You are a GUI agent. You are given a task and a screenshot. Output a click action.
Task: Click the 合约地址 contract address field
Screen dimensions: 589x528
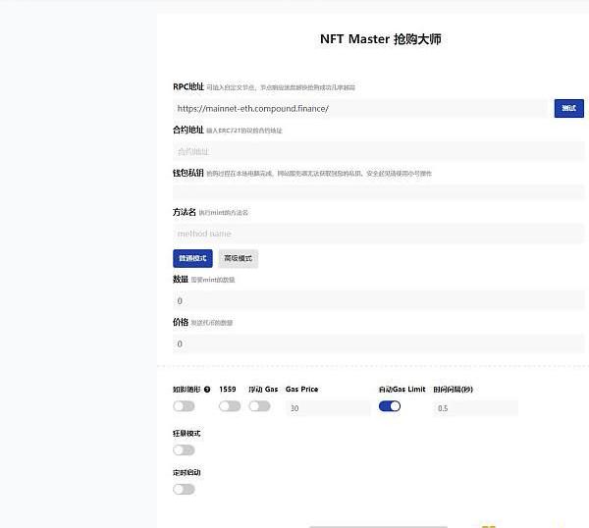coord(378,151)
